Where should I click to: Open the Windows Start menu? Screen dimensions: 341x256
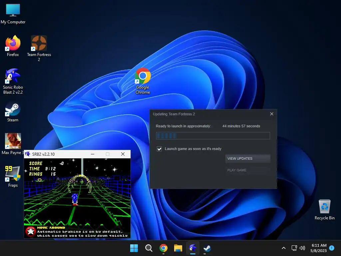click(134, 248)
